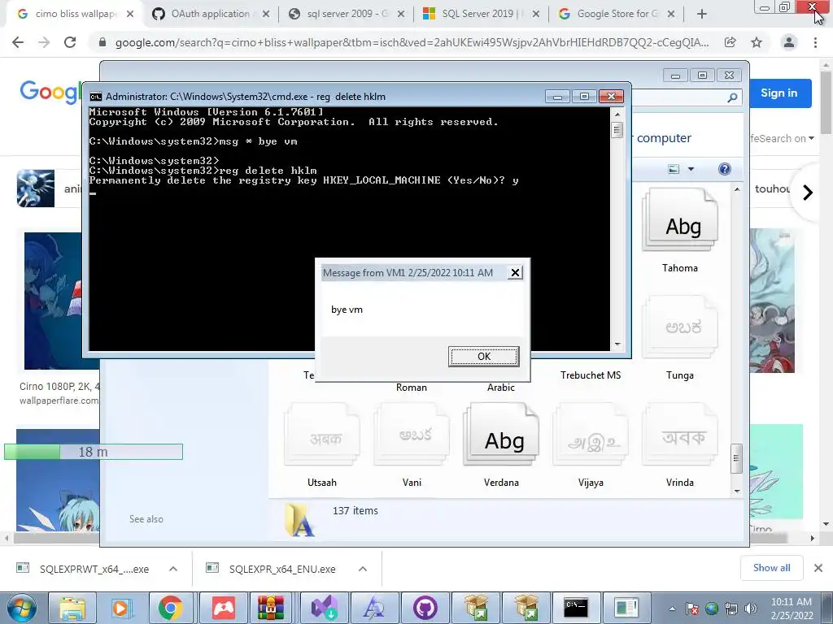The height and width of the screenshot is (624, 833).
Task: Click the 18 m progress bar
Action: (x=94, y=452)
